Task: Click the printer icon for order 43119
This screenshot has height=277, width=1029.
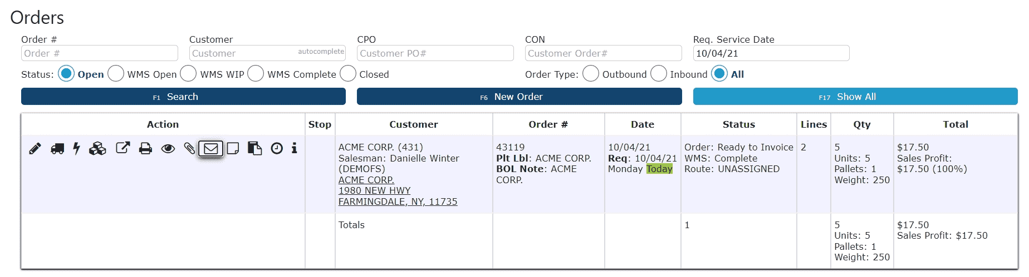Action: point(145,149)
